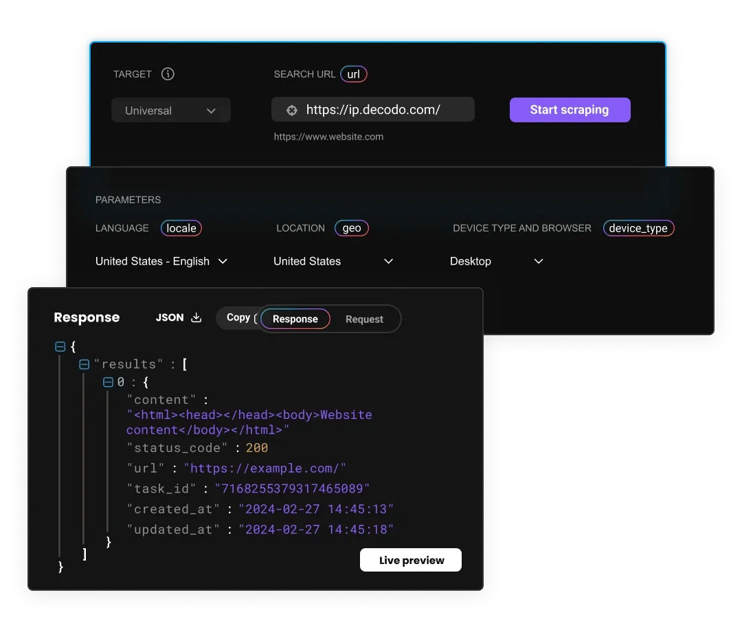Viewport: 742px width, 632px height.
Task: Click the task_id value "7168255379317465089"
Action: pyautogui.click(x=292, y=488)
